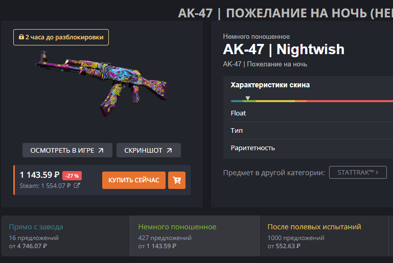Screen dimensions: 393x263
Task: Click the float marker triangle on the wear bar
Action: pyautogui.click(x=248, y=98)
